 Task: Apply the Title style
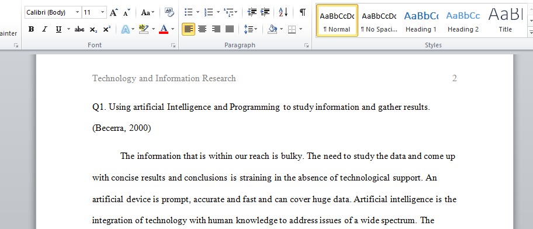(505, 20)
